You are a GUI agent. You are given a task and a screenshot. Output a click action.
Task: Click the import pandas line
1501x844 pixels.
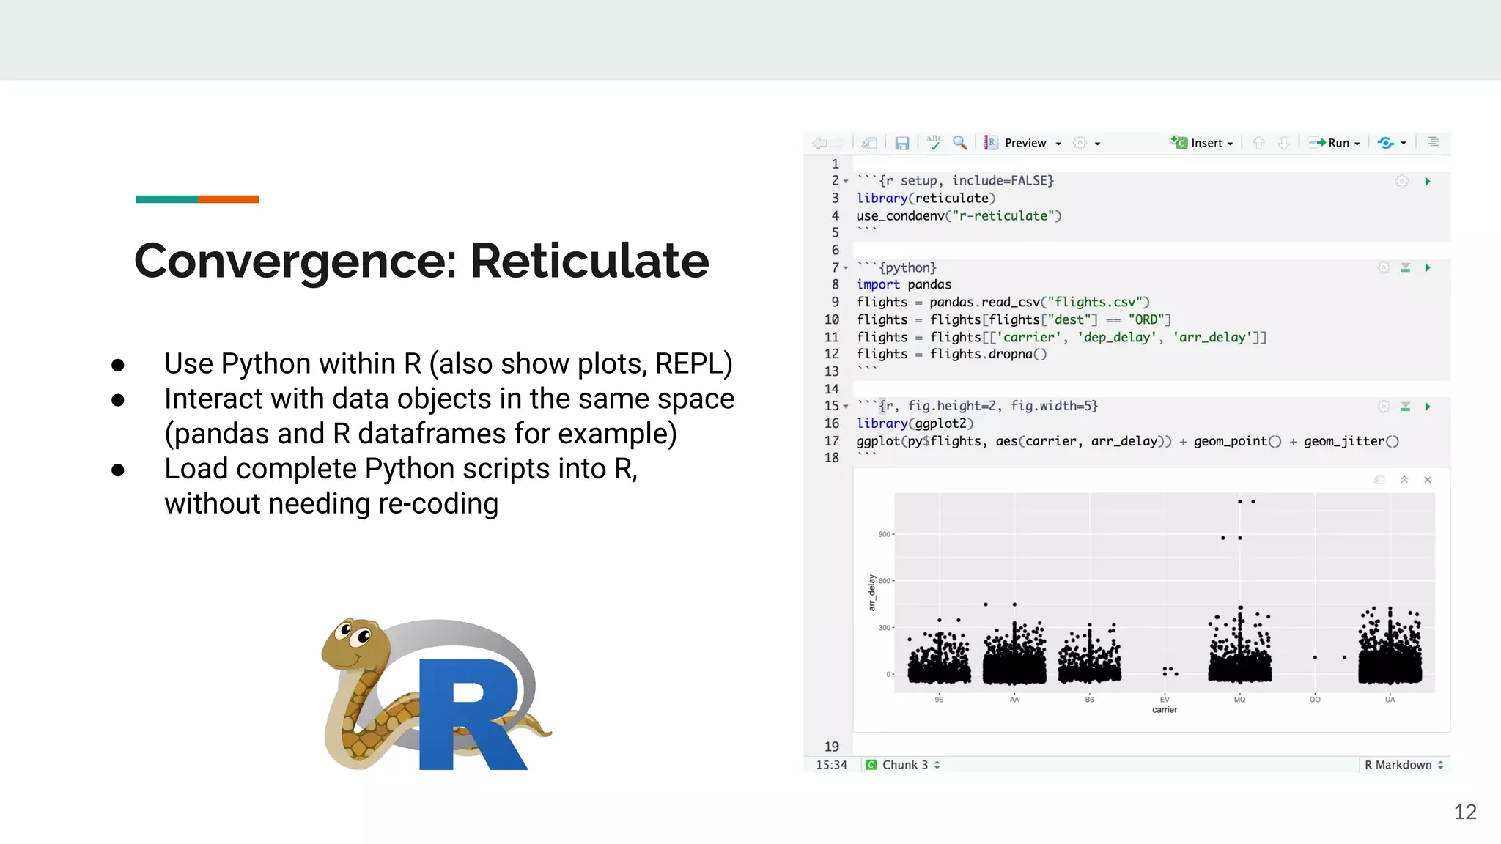[x=904, y=285]
